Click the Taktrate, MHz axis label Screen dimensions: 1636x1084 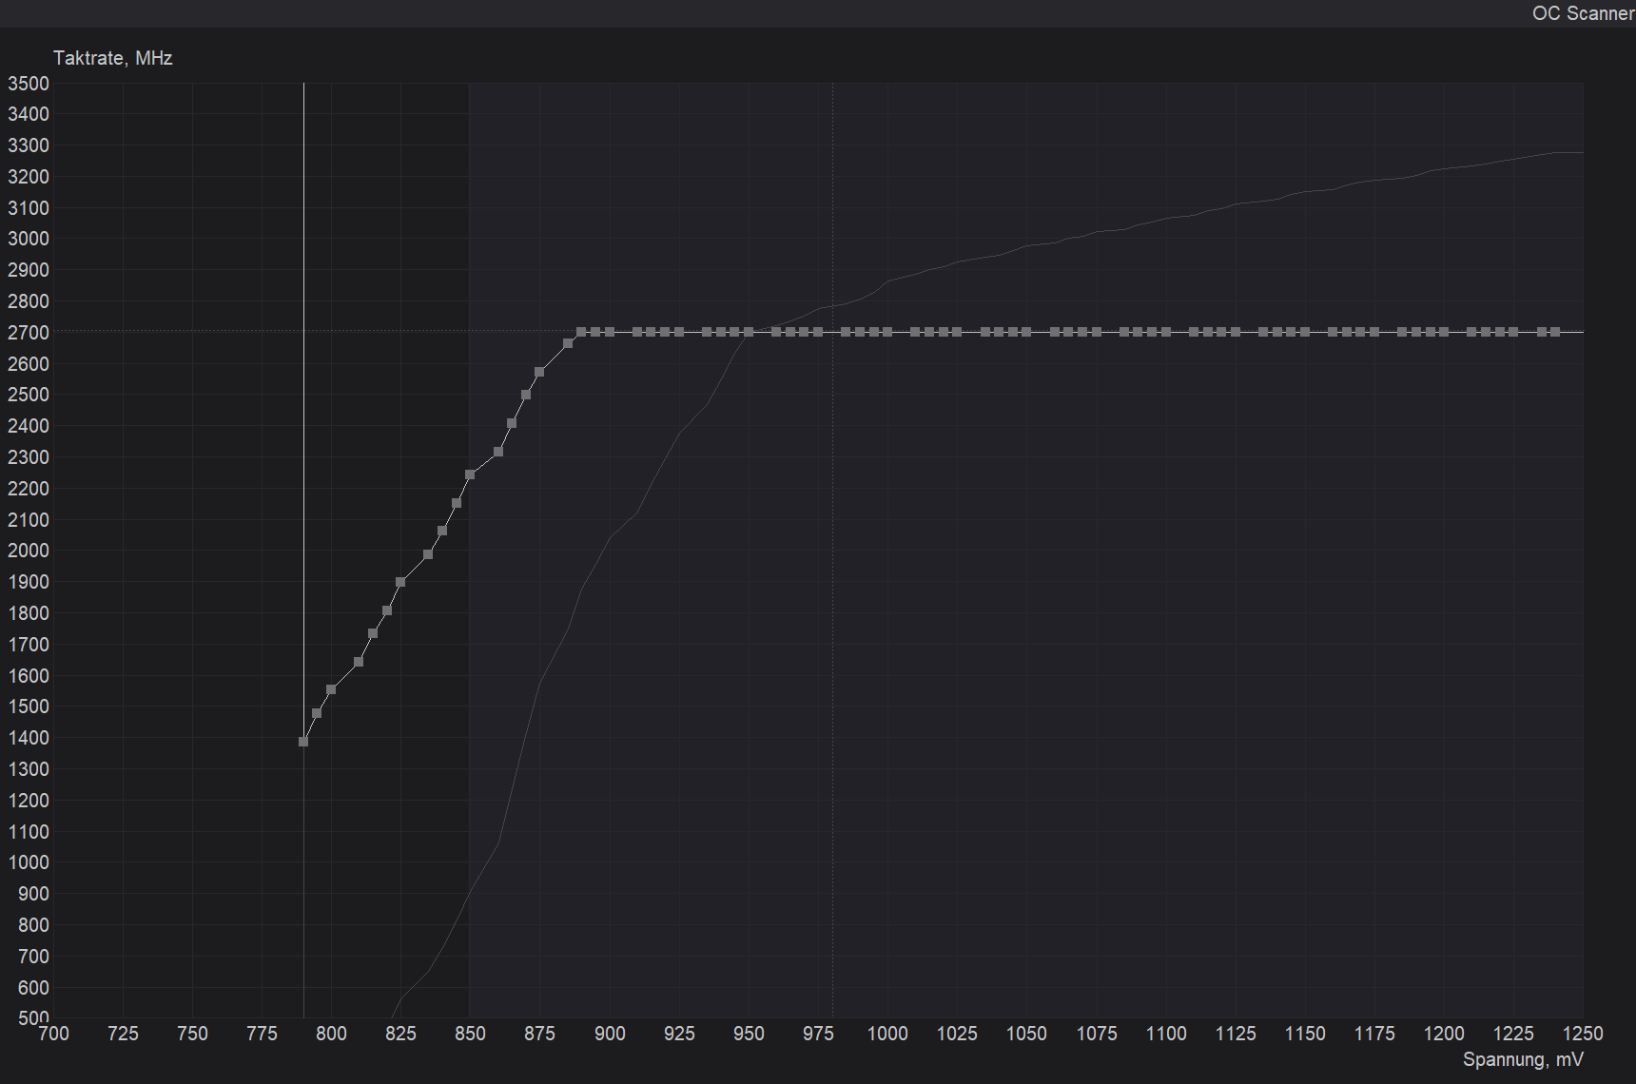click(x=112, y=58)
